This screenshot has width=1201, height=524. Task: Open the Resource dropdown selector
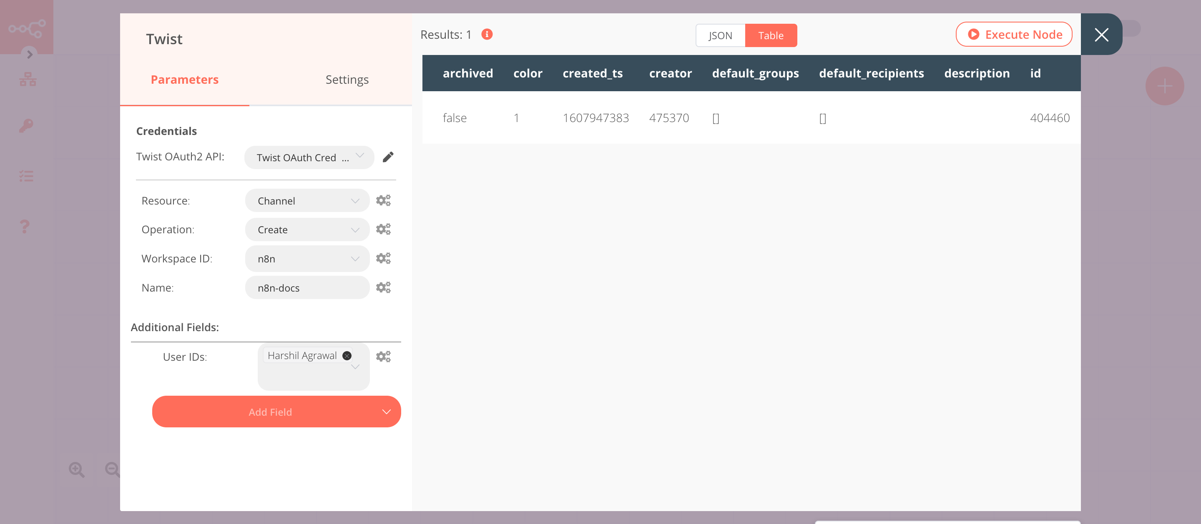point(306,200)
